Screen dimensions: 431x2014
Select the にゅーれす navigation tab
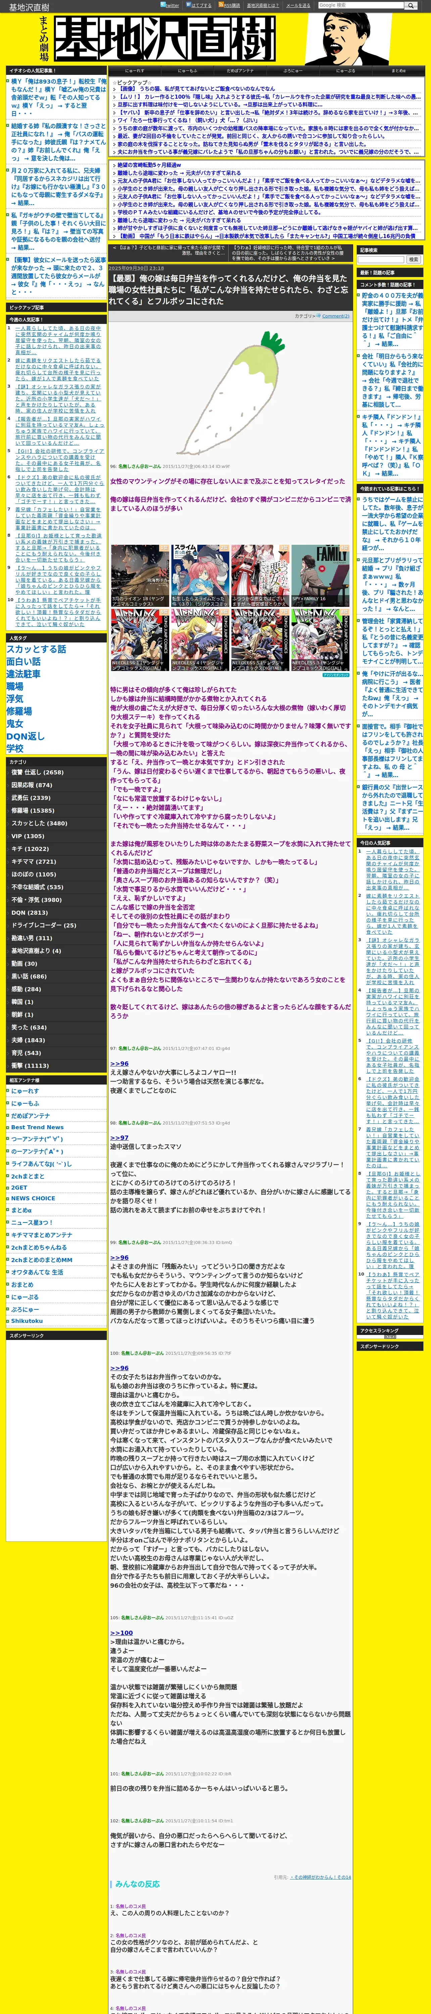click(135, 70)
